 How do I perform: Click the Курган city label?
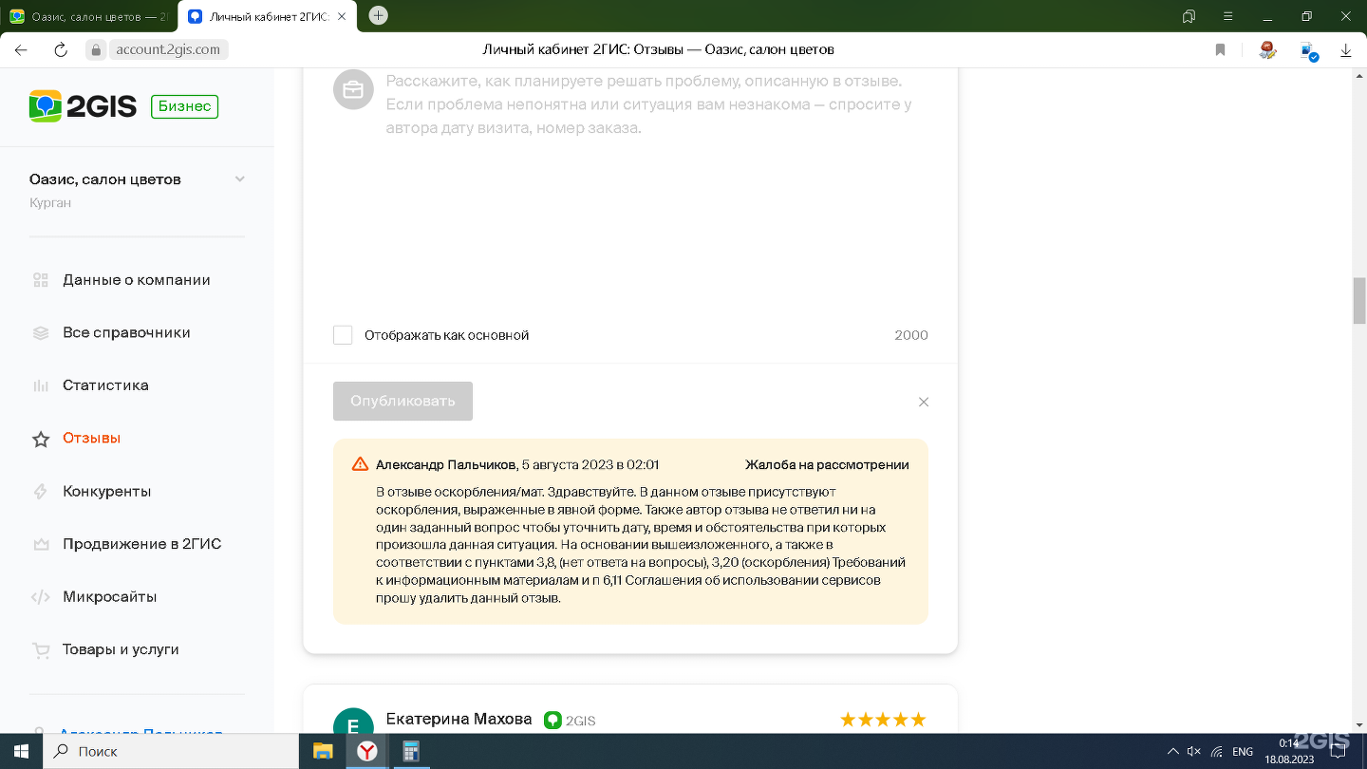pyautogui.click(x=50, y=203)
